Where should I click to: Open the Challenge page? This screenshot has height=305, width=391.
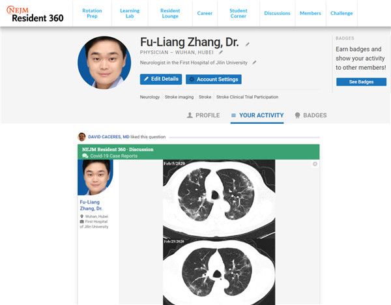341,13
